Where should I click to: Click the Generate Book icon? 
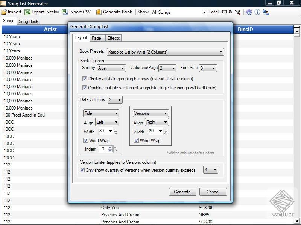pyautogui.click(x=99, y=12)
